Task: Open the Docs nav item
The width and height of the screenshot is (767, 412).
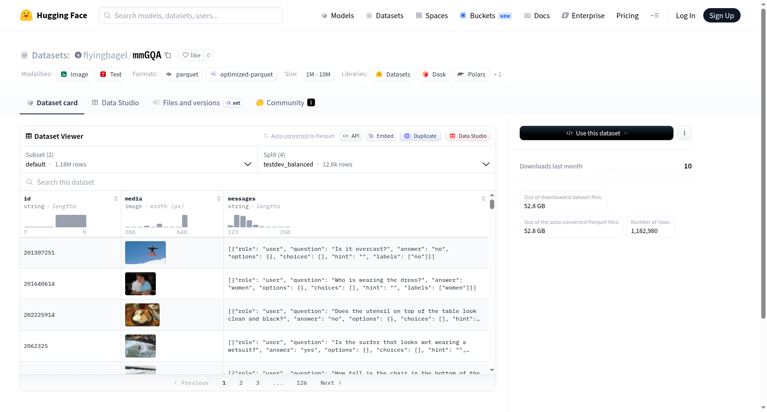Action: [537, 16]
